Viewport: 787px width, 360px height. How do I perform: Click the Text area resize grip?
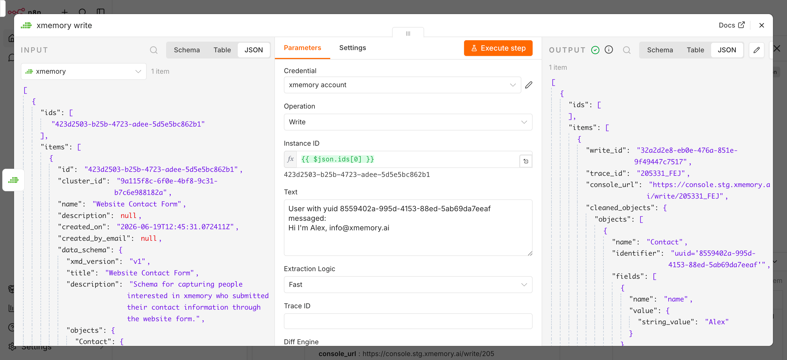click(530, 253)
